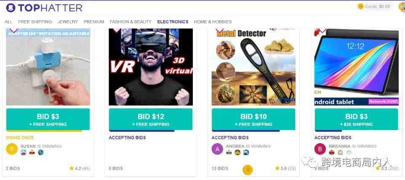Favorite the metal detector listing heart

coord(220,31)
